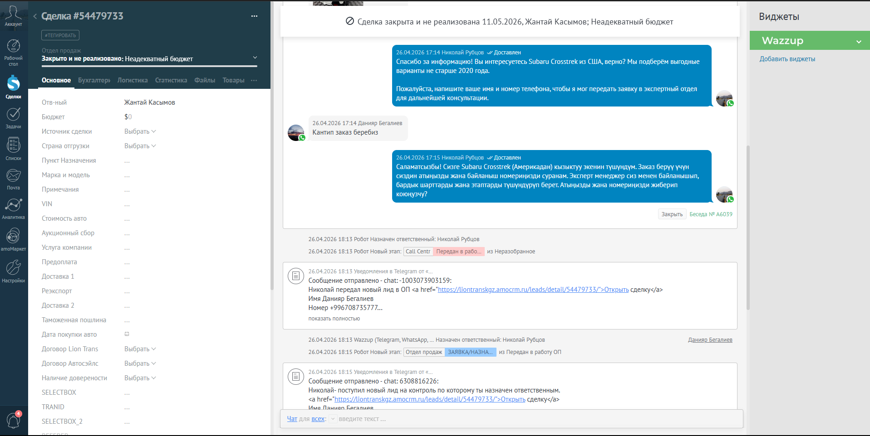Click показать полностью under first notification
870x436 pixels.
click(334, 319)
